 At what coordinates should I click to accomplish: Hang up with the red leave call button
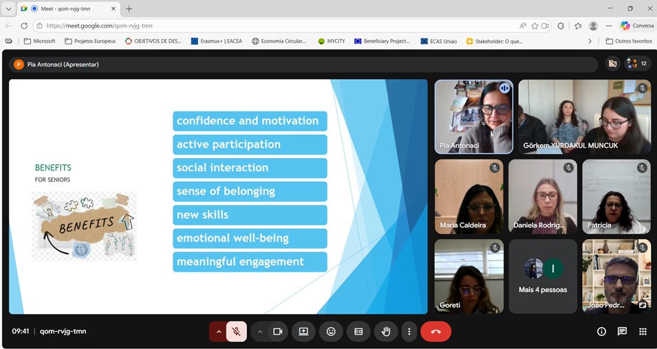pyautogui.click(x=435, y=331)
